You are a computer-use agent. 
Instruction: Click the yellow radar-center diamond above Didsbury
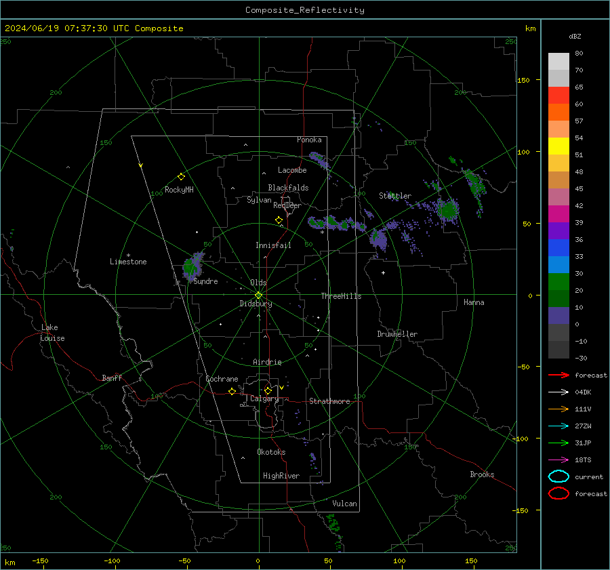258,296
